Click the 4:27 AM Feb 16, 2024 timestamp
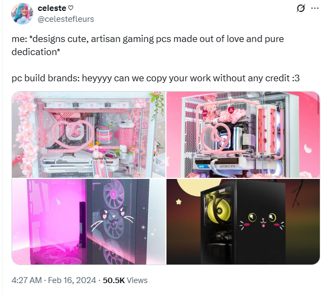The image size is (328, 294). 54,280
